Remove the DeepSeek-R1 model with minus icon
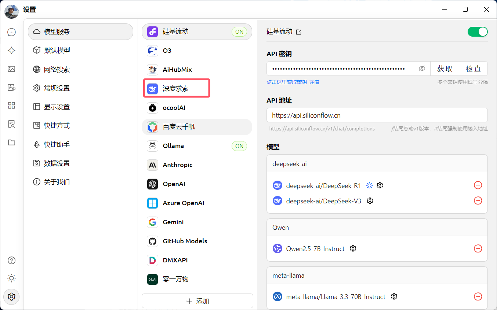 tap(478, 185)
